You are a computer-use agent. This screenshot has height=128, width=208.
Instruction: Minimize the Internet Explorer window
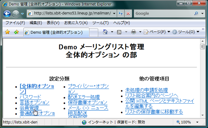[x=181, y=3]
